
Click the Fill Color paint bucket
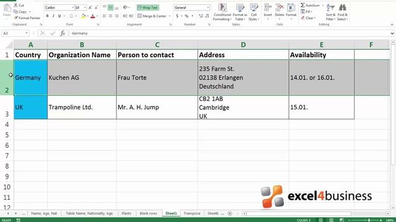tap(84, 16)
